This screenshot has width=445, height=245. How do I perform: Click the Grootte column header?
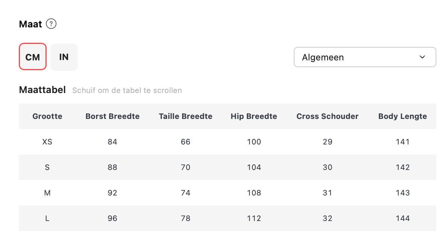point(47,116)
